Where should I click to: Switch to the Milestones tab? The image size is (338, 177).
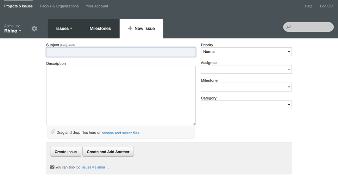[x=100, y=29]
